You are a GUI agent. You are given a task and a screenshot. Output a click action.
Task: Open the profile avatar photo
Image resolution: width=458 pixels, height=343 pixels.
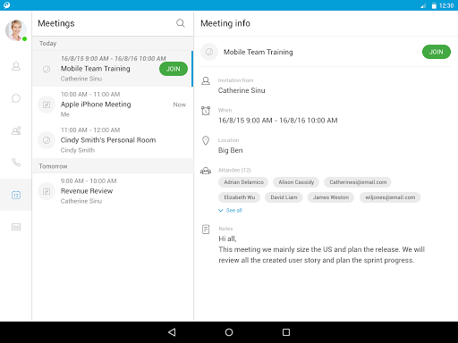pos(16,30)
